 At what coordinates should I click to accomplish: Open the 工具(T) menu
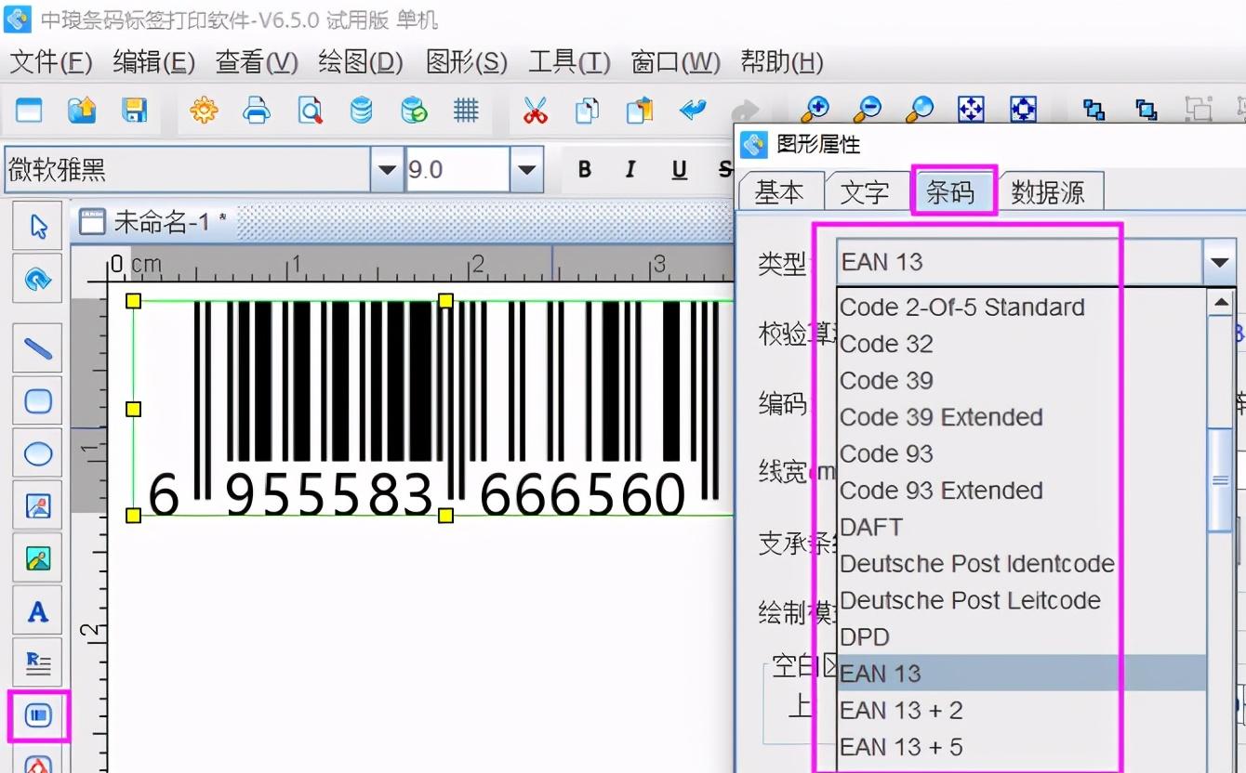click(569, 62)
